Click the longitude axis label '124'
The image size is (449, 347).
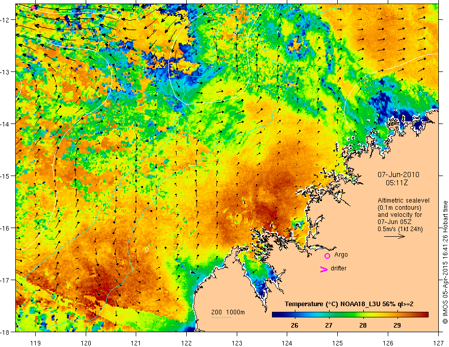point(287,343)
